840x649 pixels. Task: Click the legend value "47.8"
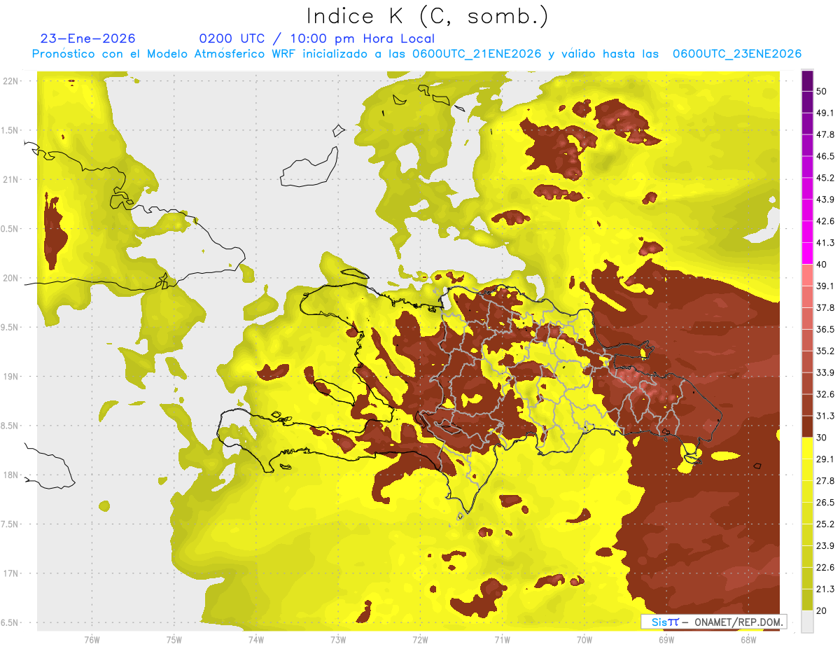click(825, 135)
